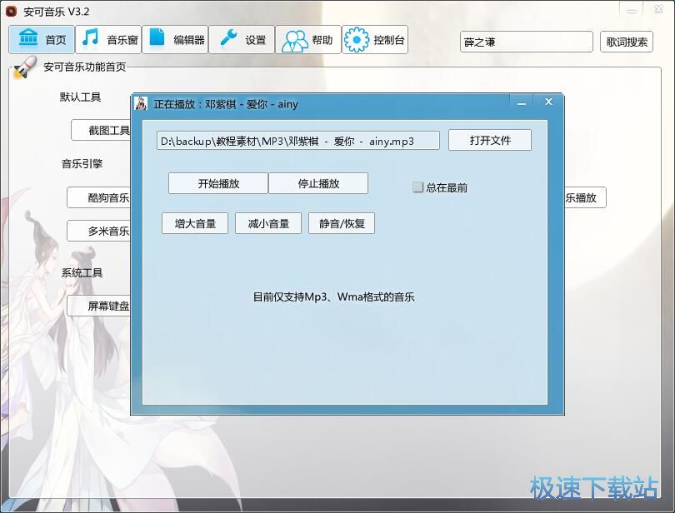
Task: Open the 屏幕键盘 tool
Action: 99,306
